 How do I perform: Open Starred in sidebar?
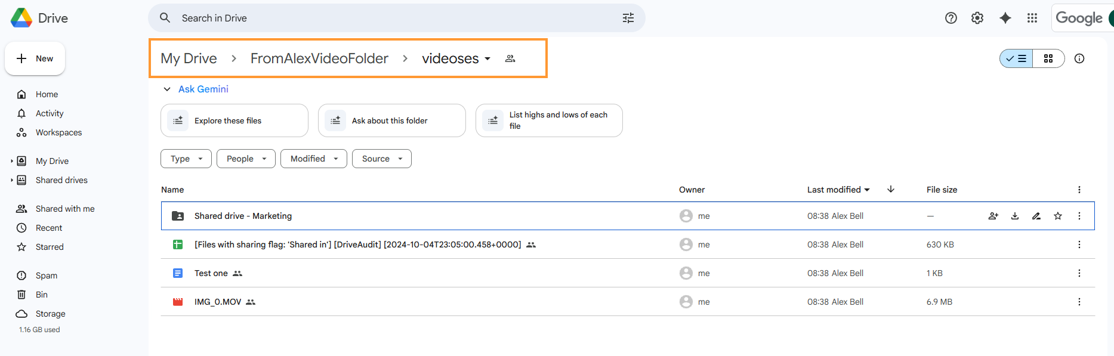[x=50, y=247]
